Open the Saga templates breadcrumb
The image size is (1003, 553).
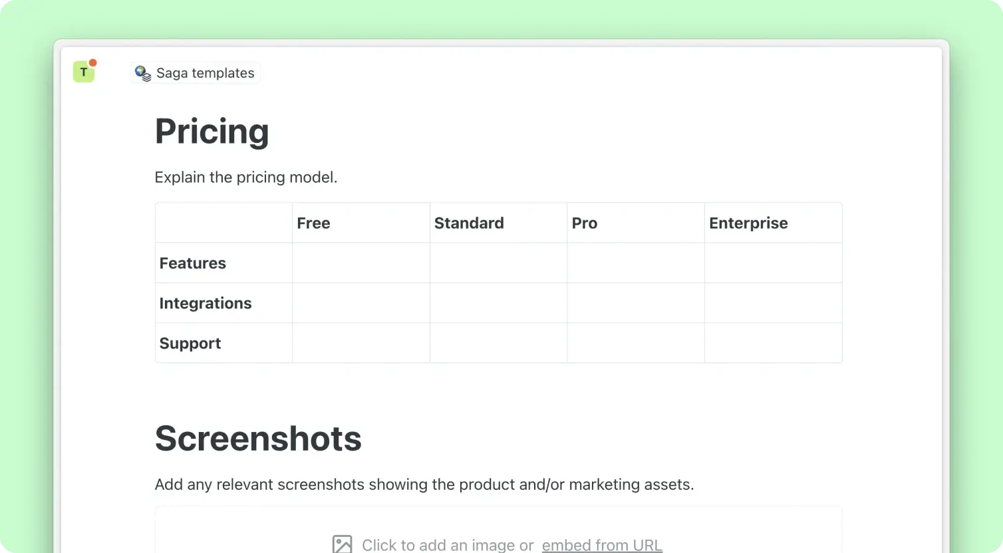coord(205,73)
